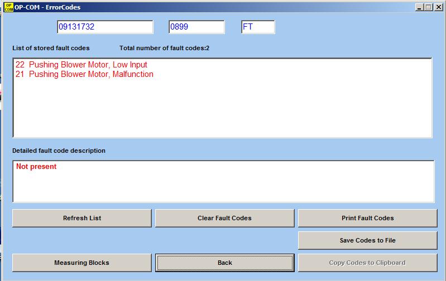Close the ErrorCodes window
The height and width of the screenshot is (281, 446).
pos(438,7)
